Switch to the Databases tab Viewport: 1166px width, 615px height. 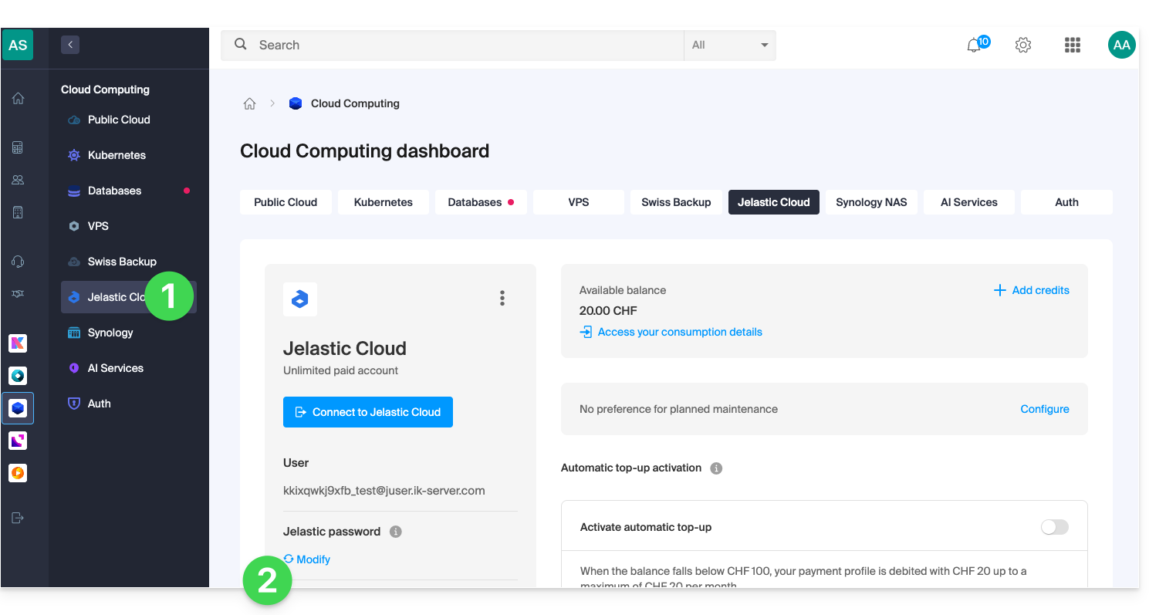(x=481, y=202)
